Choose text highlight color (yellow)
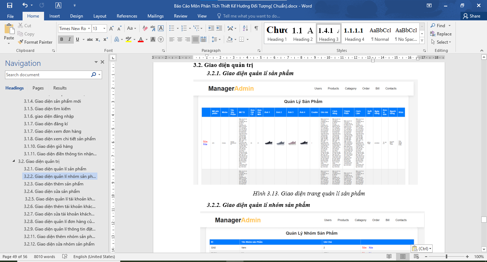 [x=128, y=39]
